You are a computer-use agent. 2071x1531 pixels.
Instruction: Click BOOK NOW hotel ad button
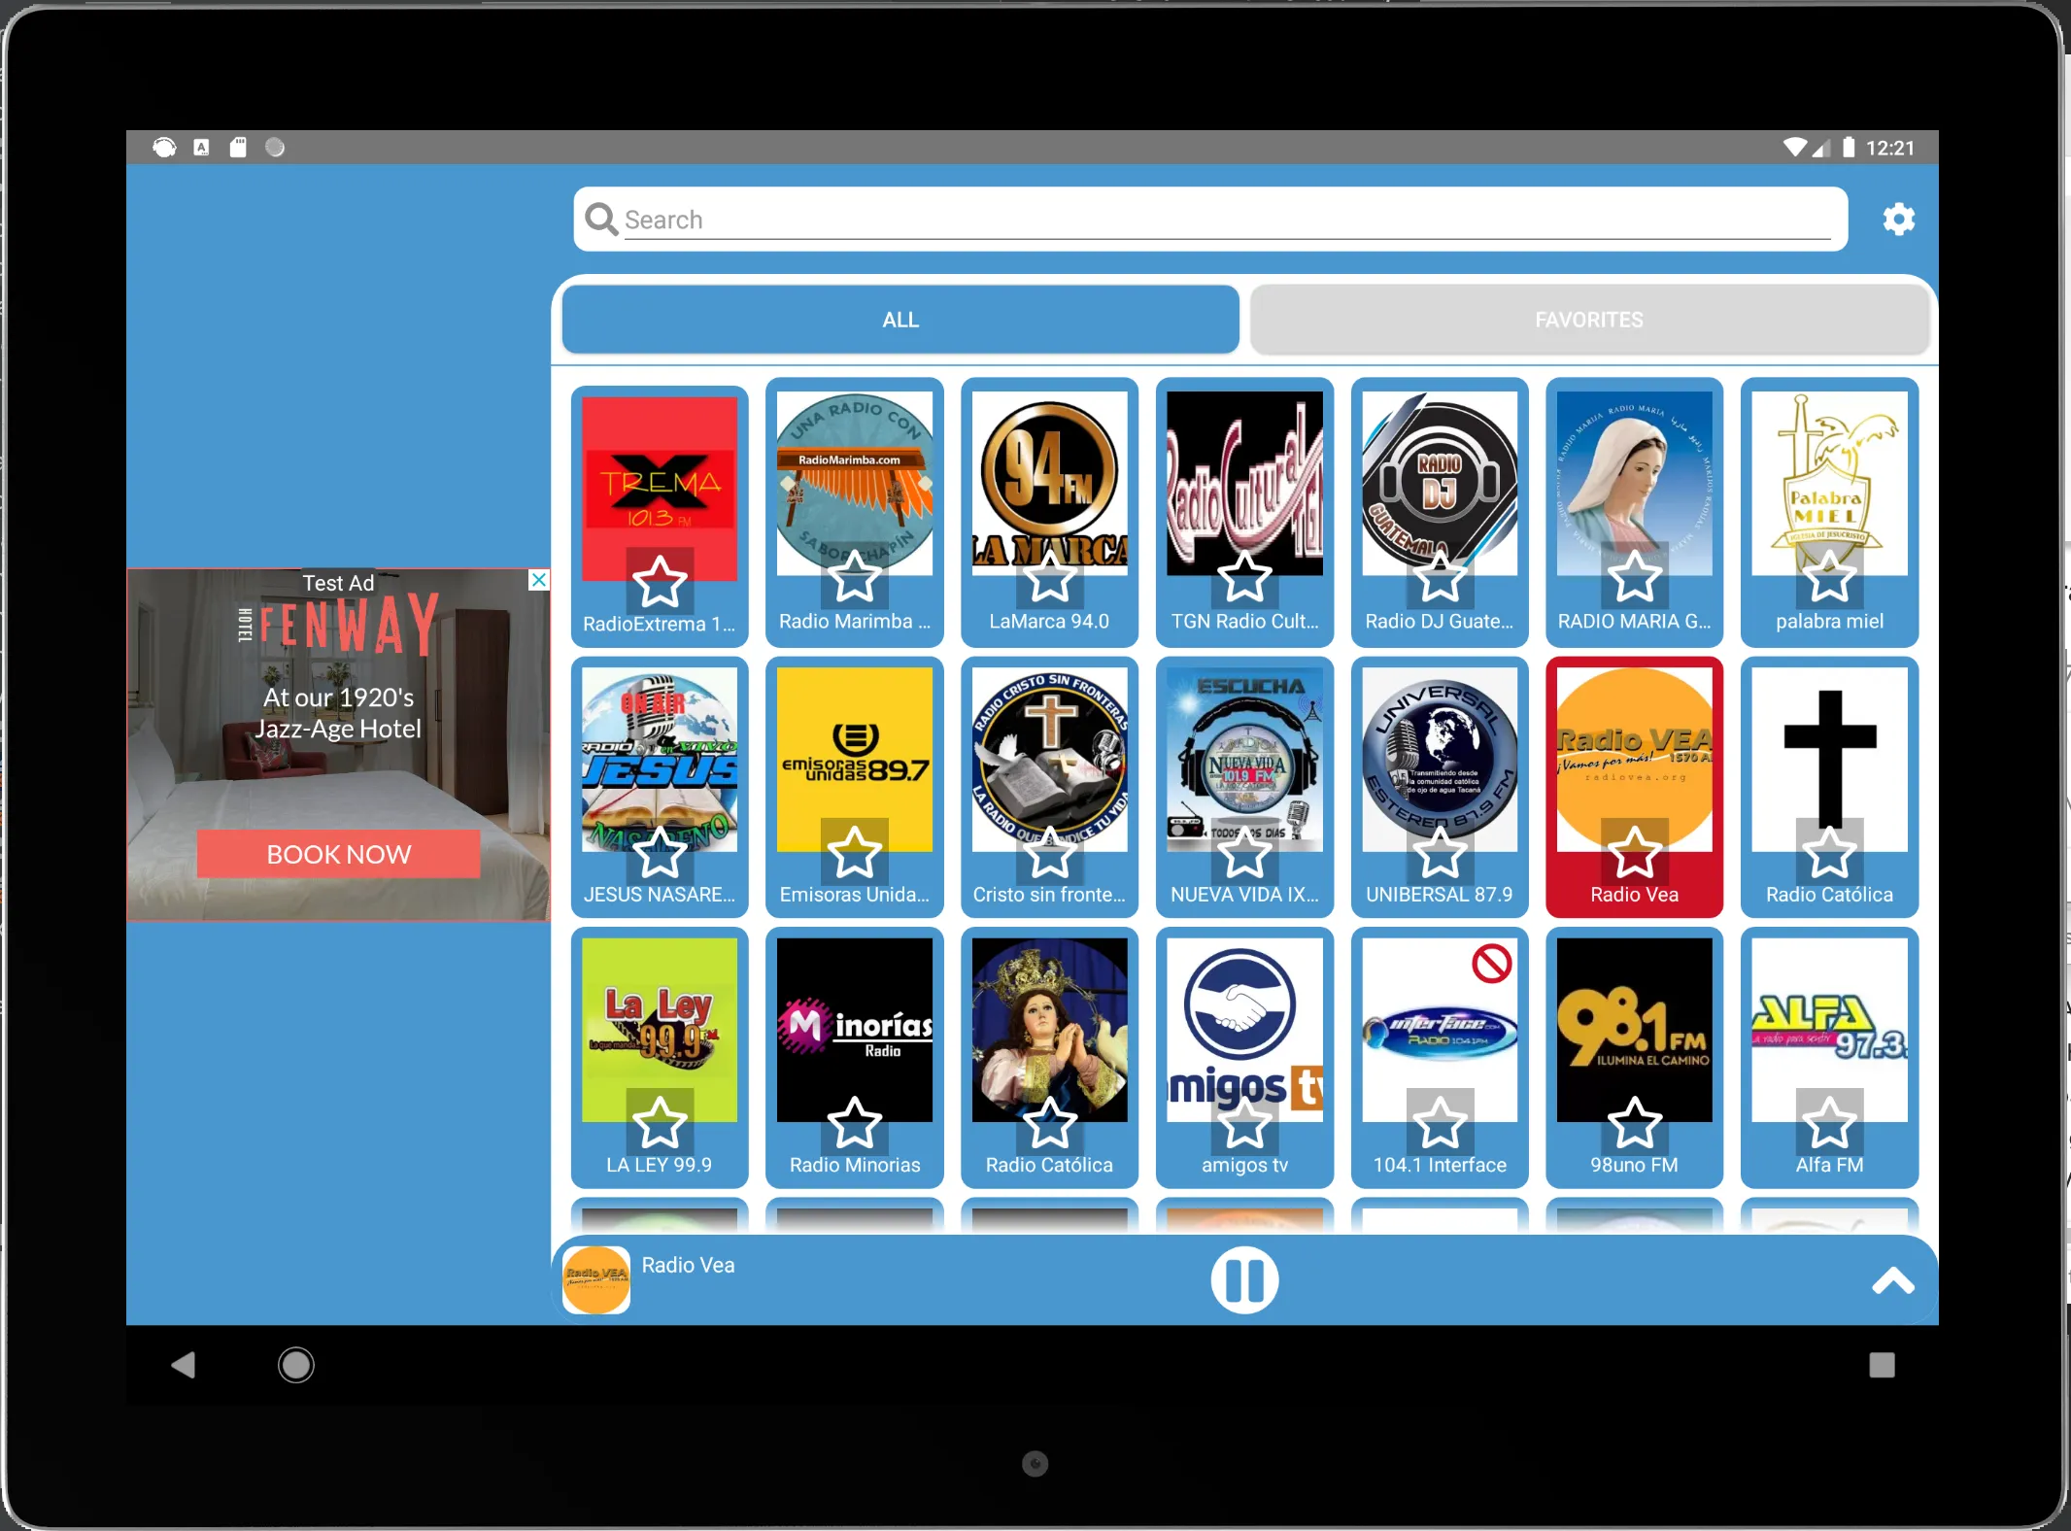339,854
